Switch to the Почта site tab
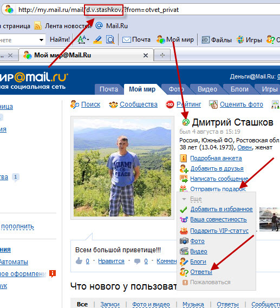Image resolution: width=280 pixels, height=308 pixels. 109,89
